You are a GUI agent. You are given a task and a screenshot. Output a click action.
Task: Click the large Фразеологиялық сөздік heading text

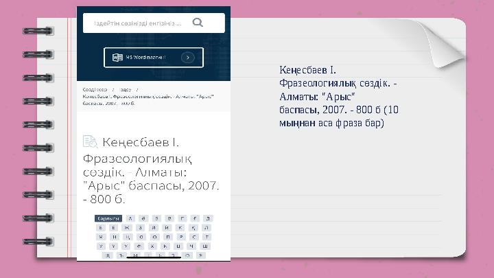point(137,165)
